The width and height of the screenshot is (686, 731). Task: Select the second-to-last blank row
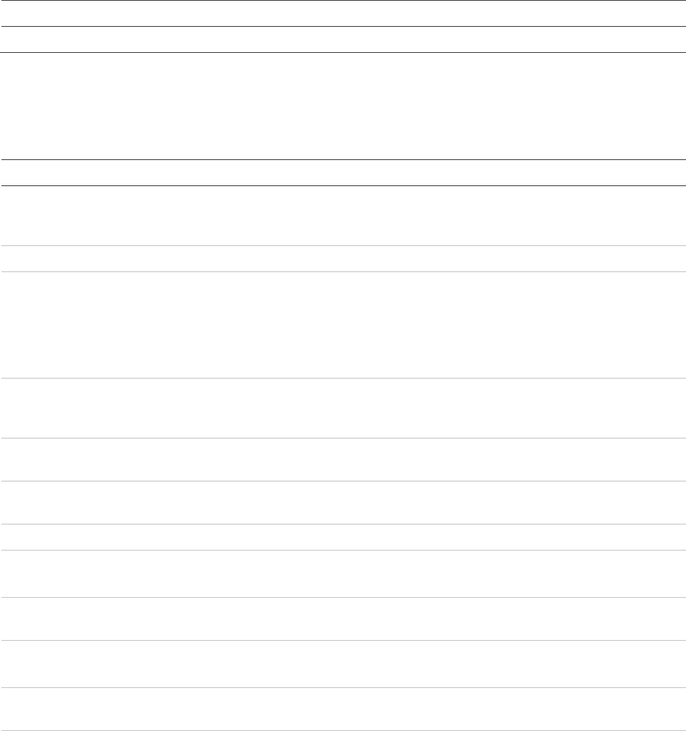coord(343,664)
